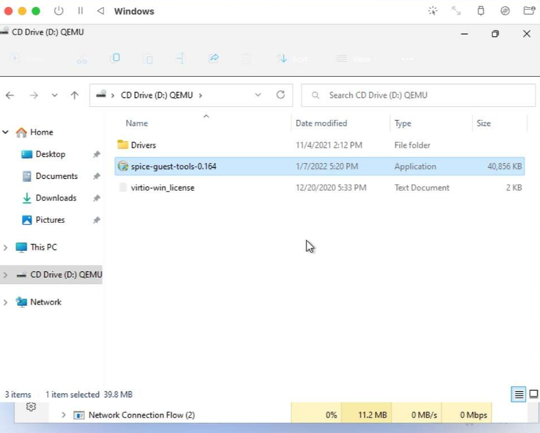The width and height of the screenshot is (540, 433).
Task: Expand the Network Connection Flow row
Action: tap(63, 415)
